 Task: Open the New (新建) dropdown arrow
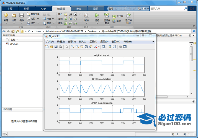[6, 23]
